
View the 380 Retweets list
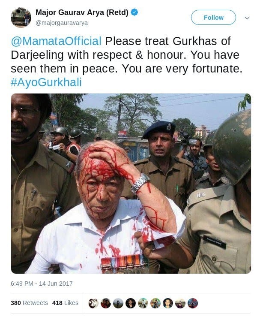click(x=29, y=303)
